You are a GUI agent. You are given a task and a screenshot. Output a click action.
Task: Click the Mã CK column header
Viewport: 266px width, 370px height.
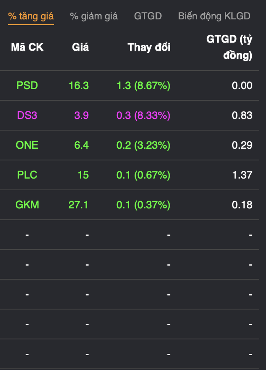pos(27,47)
